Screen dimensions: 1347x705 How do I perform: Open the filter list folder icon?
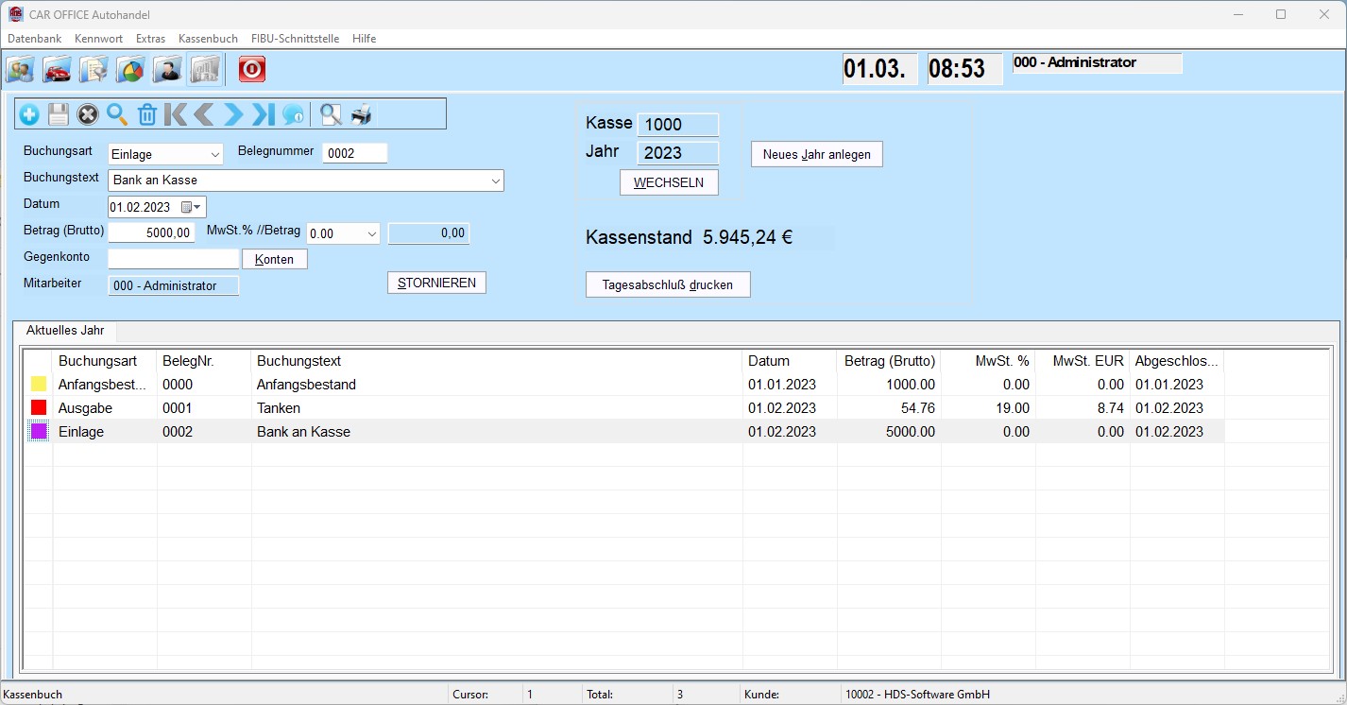tap(94, 69)
